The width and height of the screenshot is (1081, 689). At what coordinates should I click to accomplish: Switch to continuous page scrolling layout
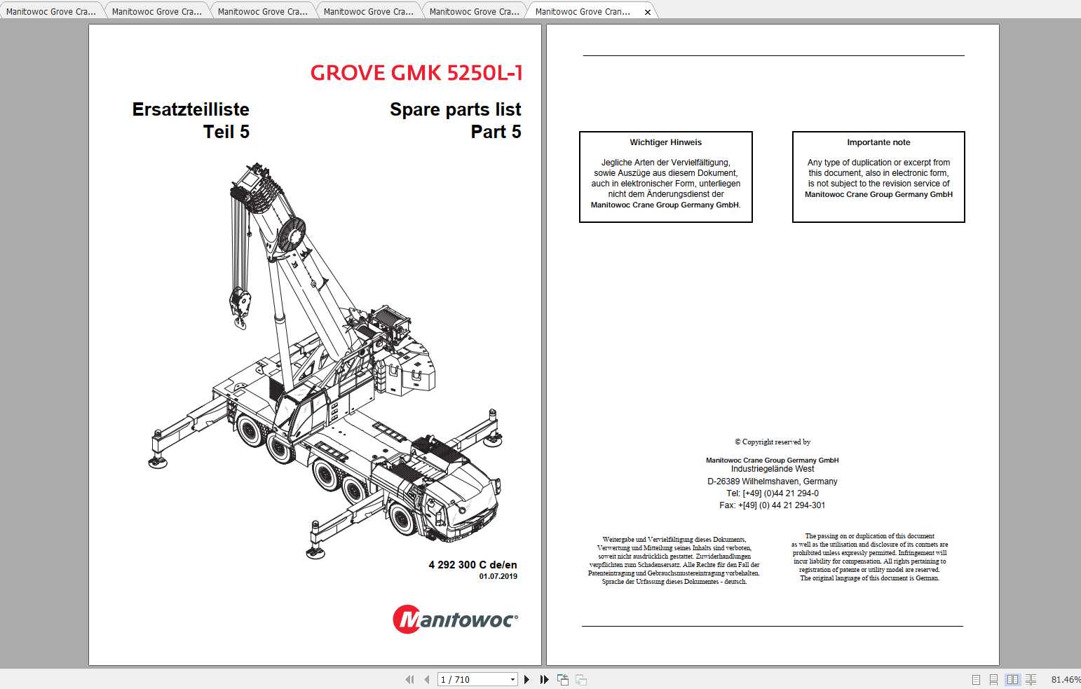(x=993, y=679)
